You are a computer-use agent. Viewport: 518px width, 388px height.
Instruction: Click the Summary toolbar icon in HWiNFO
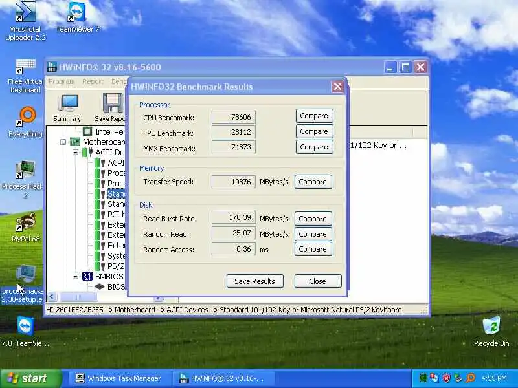coord(67,108)
